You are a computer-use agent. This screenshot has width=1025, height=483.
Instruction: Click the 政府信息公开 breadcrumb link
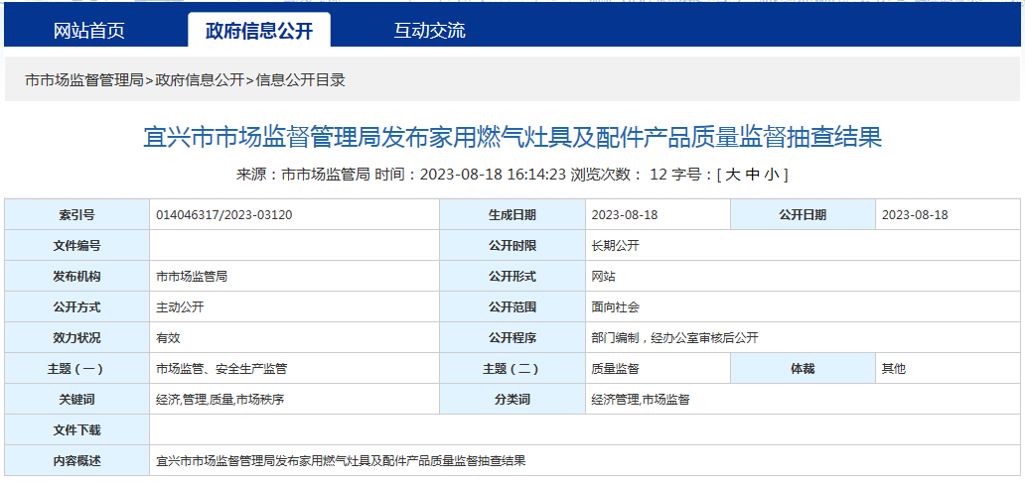click(200, 80)
